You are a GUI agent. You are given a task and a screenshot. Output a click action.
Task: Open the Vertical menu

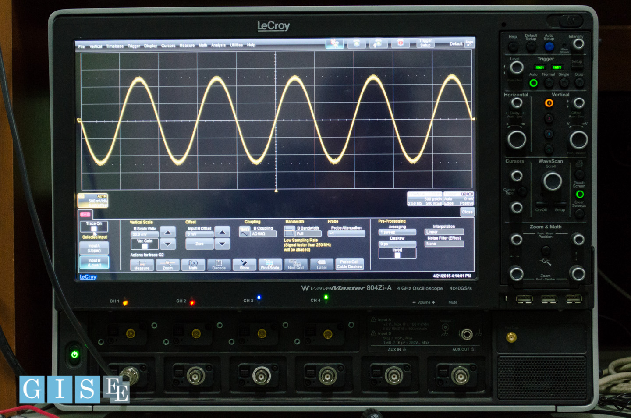(96, 46)
